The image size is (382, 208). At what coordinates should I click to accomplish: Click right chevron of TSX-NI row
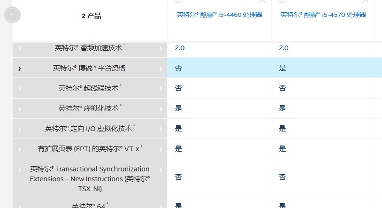click(160, 169)
